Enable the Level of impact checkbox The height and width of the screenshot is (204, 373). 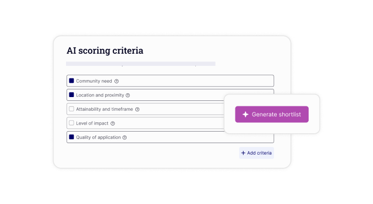[x=72, y=123]
